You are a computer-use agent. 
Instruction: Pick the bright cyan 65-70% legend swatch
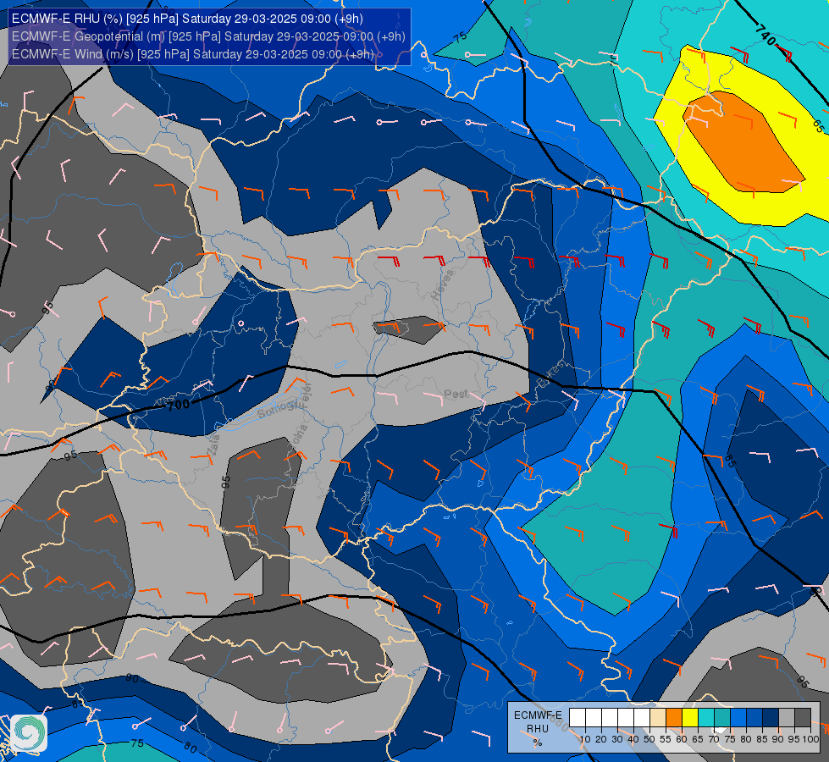click(706, 718)
